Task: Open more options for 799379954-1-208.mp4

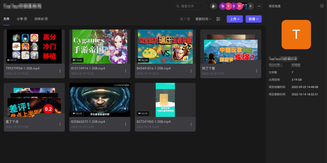Action: tap(60, 71)
